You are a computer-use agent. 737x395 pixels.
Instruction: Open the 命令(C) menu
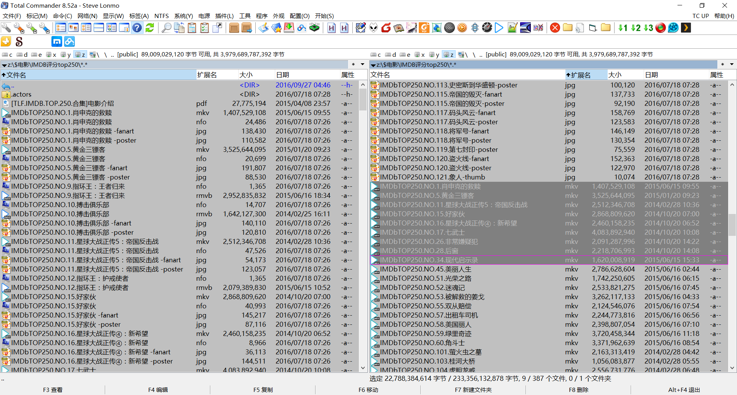coord(63,16)
